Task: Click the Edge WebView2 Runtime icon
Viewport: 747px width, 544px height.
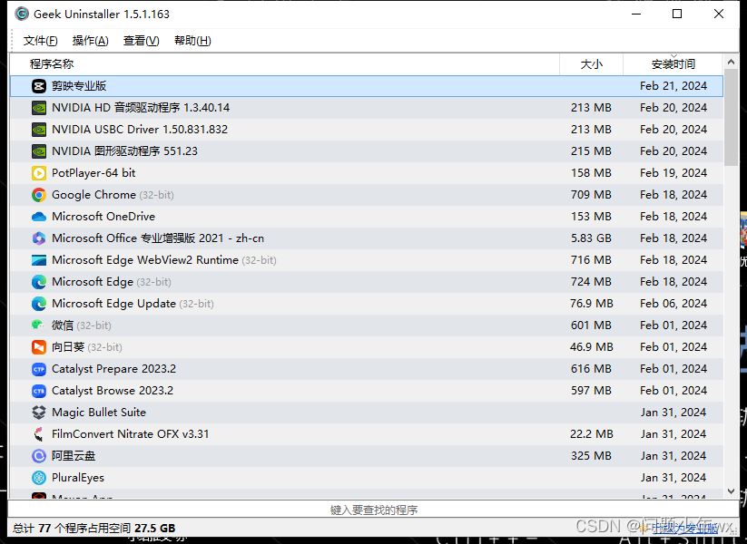Action: tap(39, 260)
